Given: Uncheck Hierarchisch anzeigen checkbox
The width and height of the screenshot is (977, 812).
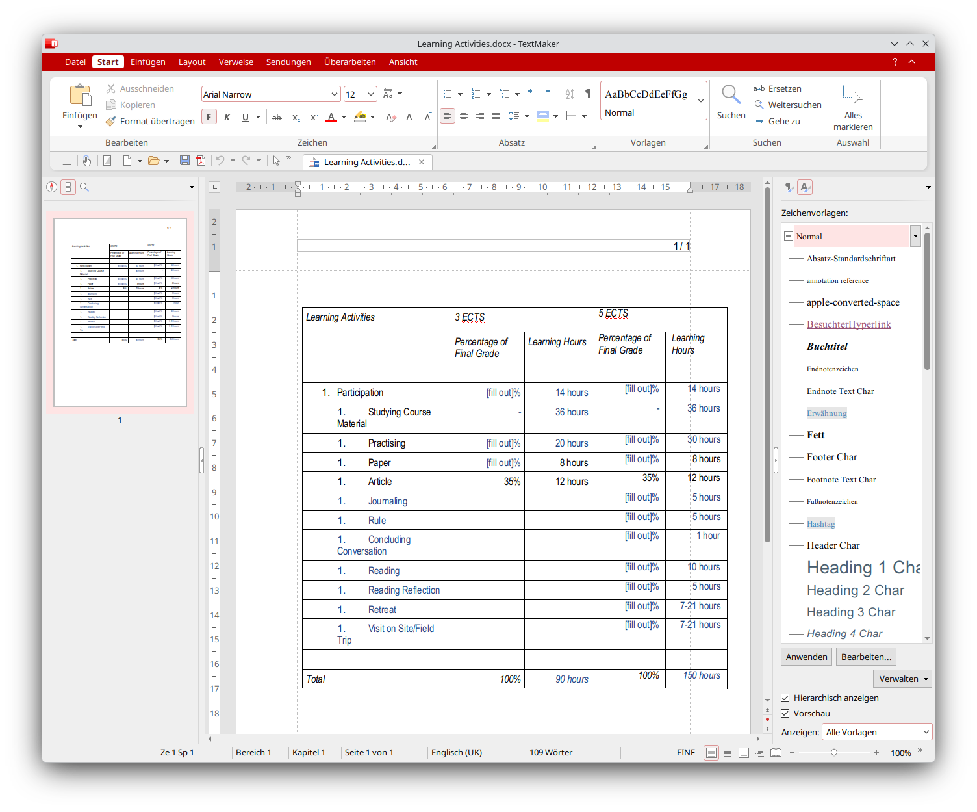Looking at the screenshot, I should (785, 698).
